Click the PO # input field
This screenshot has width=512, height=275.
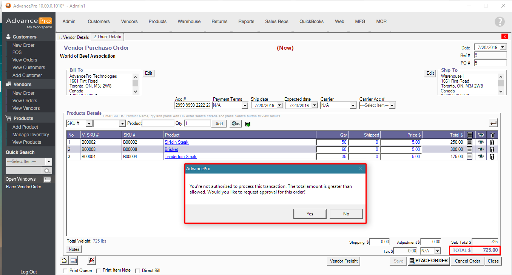click(x=490, y=63)
